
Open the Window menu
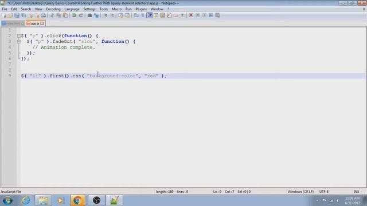click(x=157, y=9)
